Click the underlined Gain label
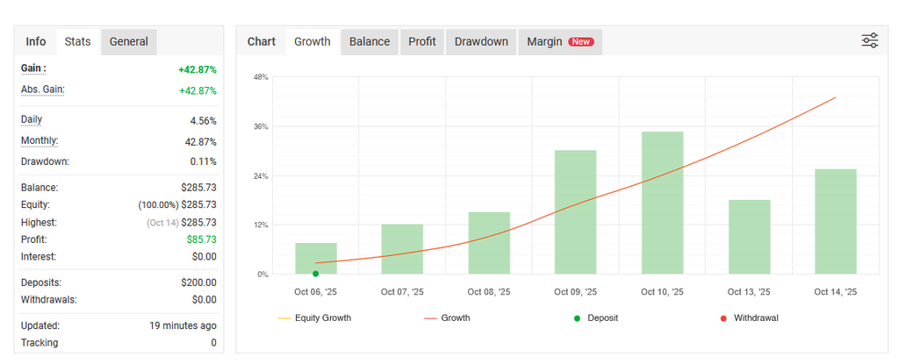The width and height of the screenshot is (899, 364). point(33,68)
